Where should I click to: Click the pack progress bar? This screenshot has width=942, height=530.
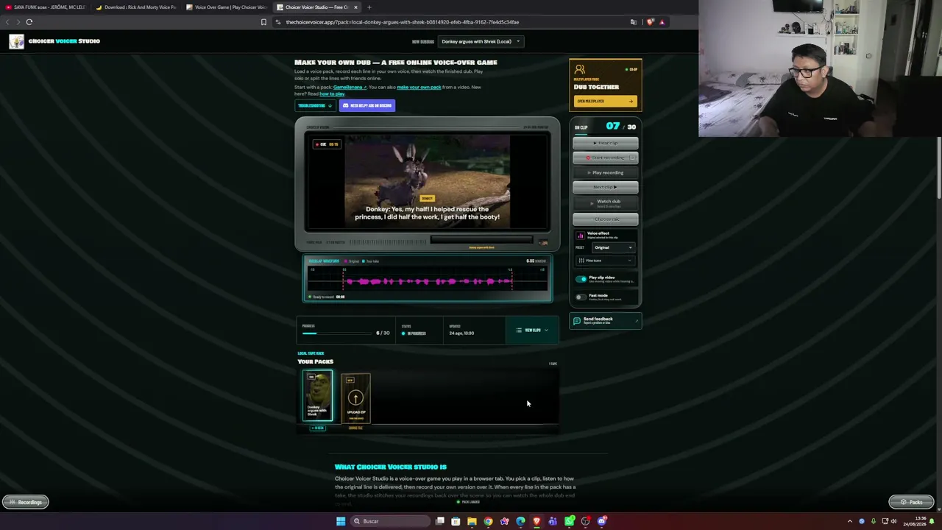pos(336,333)
